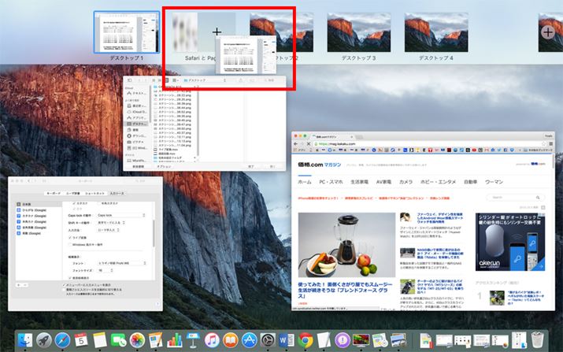Click the カメラ link on kakaku site

(x=406, y=182)
